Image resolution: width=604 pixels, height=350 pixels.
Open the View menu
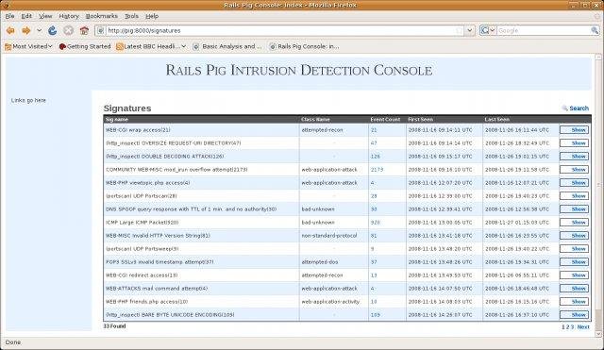point(45,16)
